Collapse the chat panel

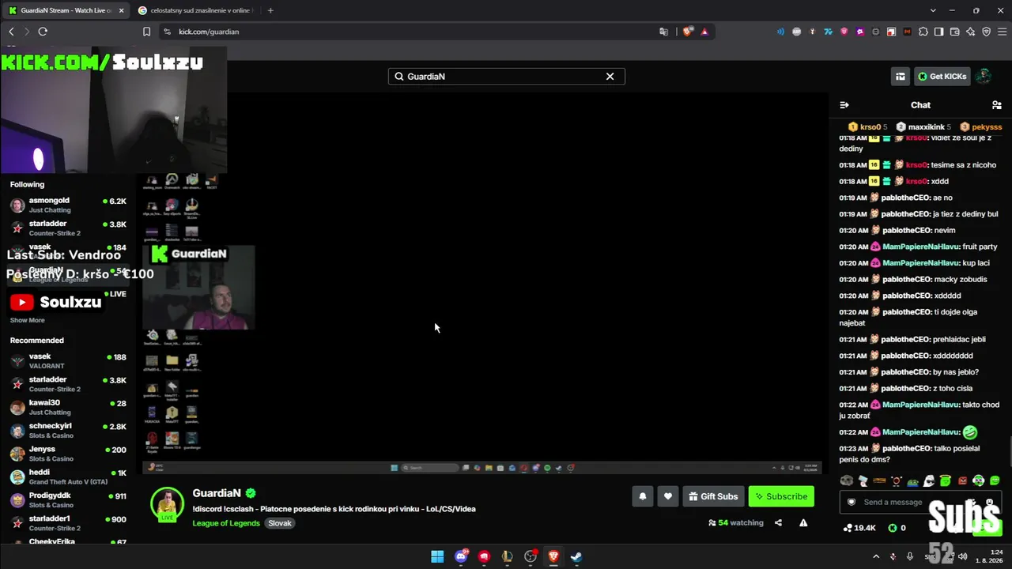coord(844,105)
